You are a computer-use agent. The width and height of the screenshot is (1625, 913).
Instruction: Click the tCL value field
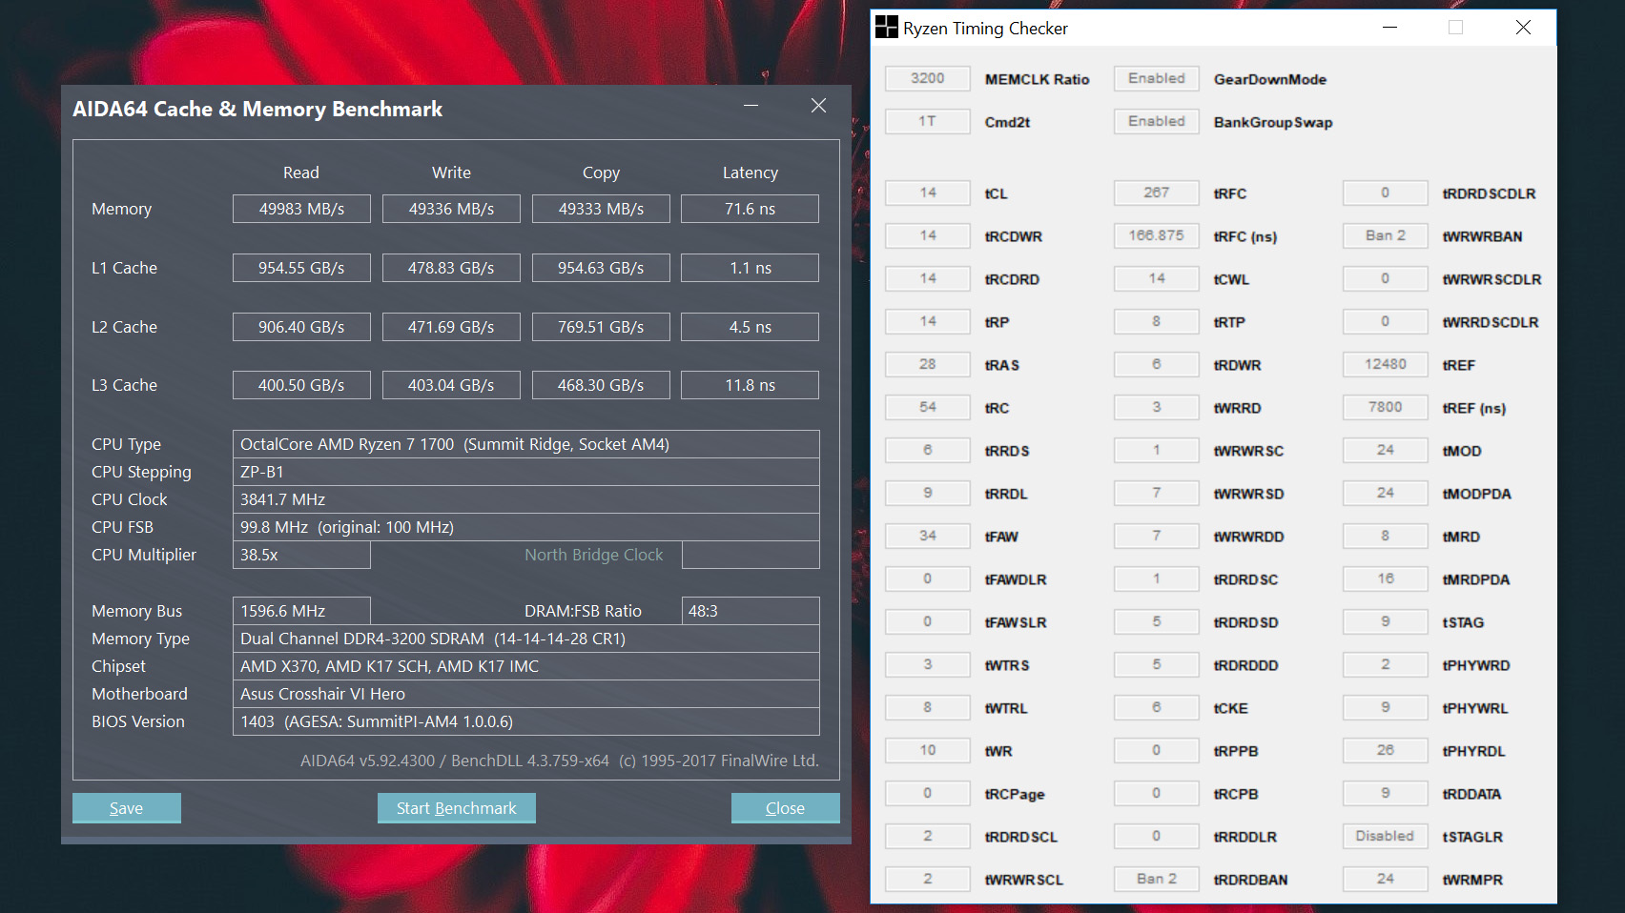tap(928, 193)
